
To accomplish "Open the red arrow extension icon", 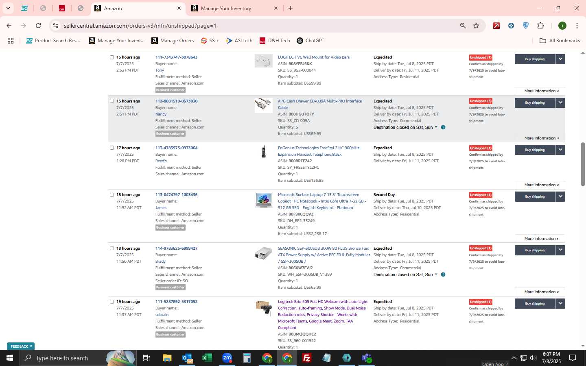I will pos(496,26).
